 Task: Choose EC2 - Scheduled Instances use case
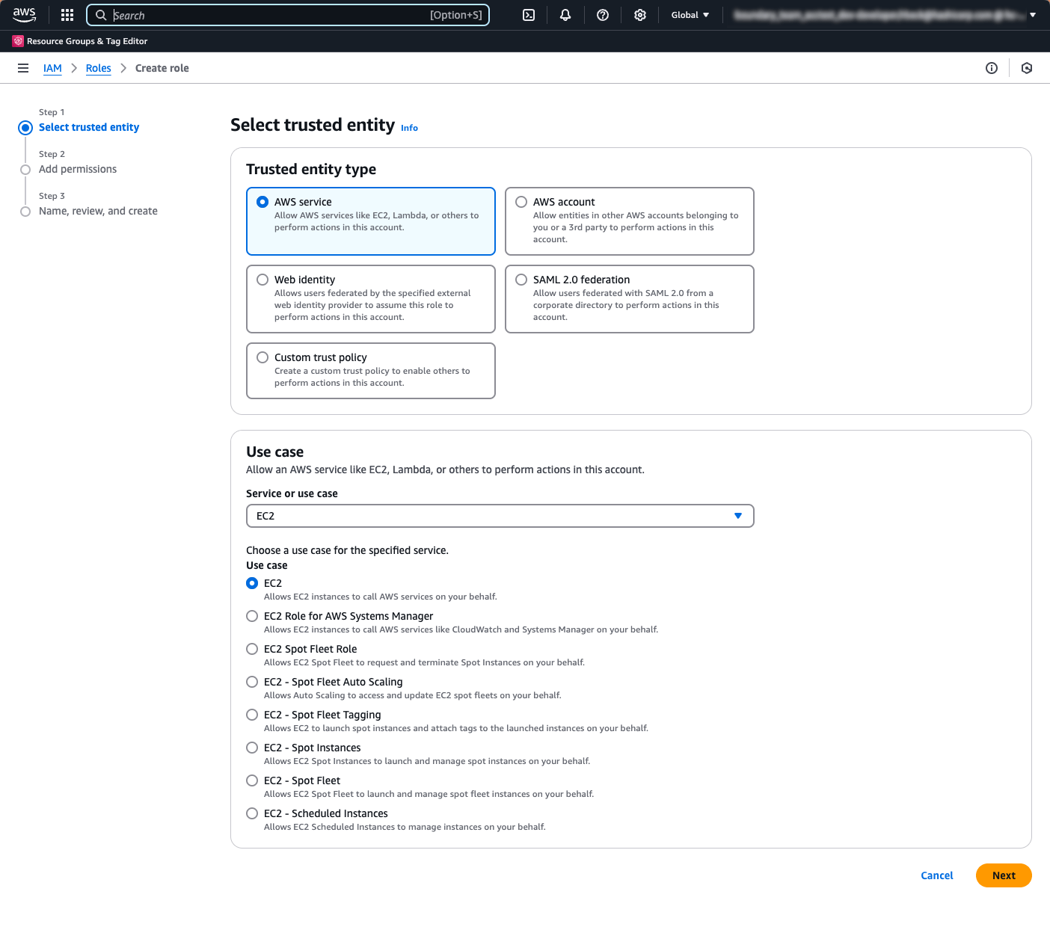(252, 813)
